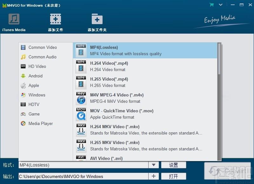Select the HDTV screen icon
Image resolution: width=254 pixels, height=184 pixels.
click(x=23, y=104)
